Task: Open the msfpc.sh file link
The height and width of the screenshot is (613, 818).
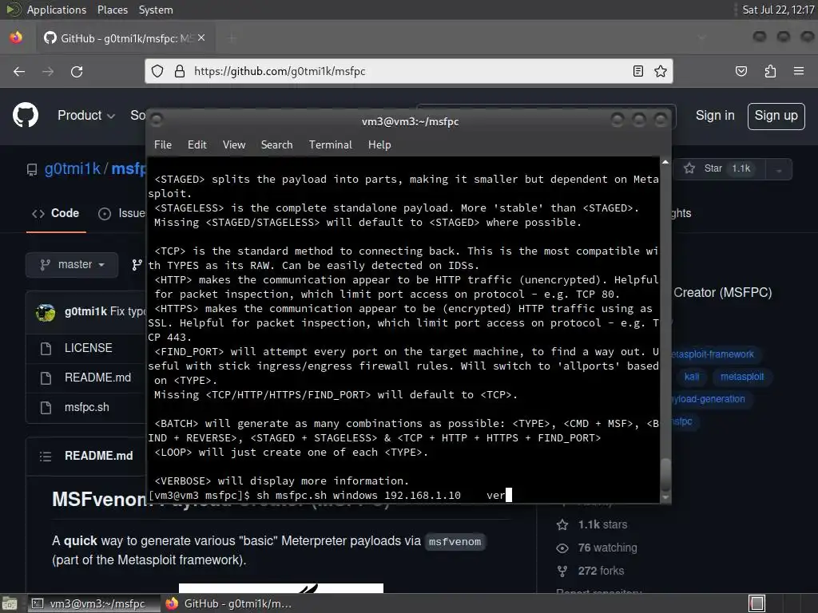Action: (86, 408)
